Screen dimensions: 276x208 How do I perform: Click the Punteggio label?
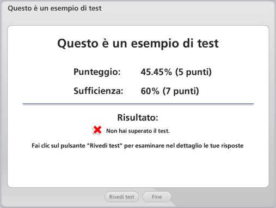[x=97, y=72]
